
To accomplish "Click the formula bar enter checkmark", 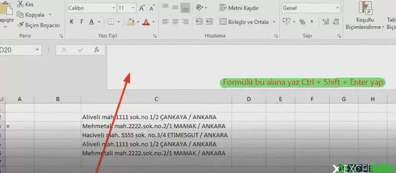I will (x=81, y=50).
